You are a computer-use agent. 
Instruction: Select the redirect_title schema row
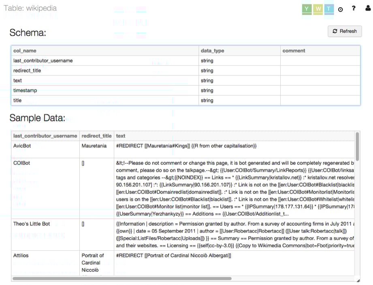pos(185,71)
